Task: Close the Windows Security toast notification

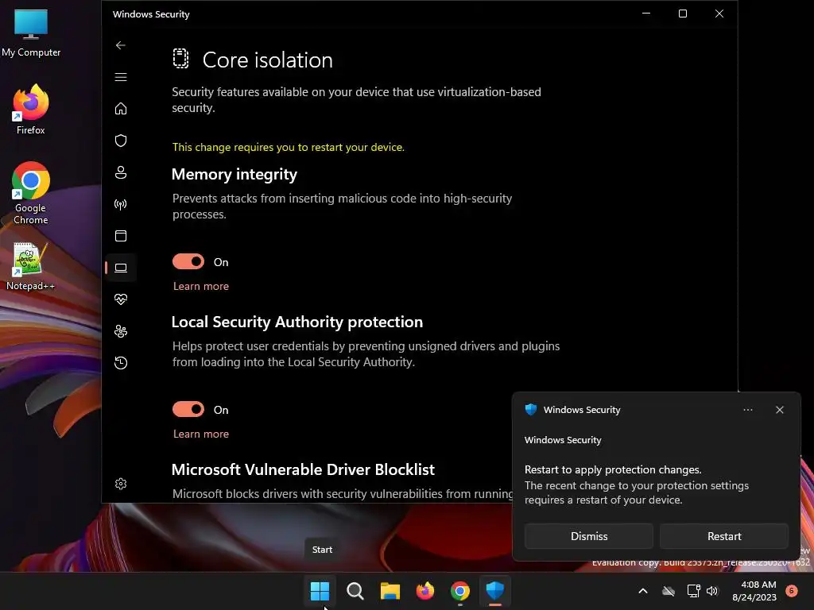Action: pos(779,410)
